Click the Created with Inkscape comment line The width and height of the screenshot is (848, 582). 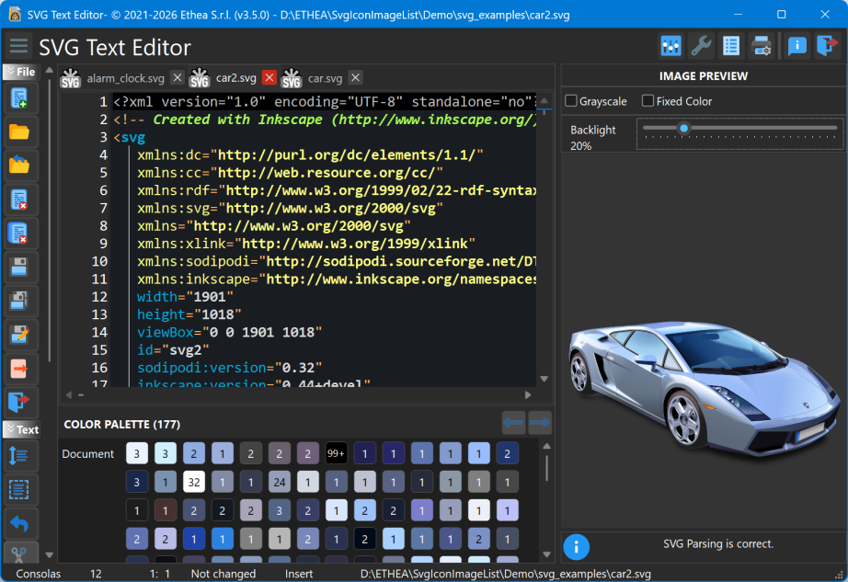(x=325, y=120)
